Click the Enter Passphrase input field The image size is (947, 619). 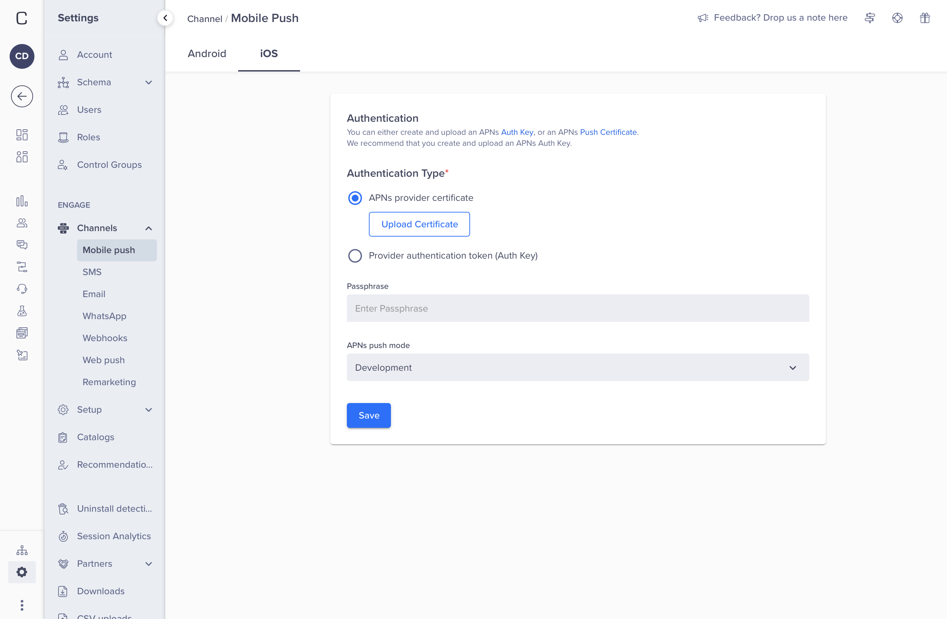pos(577,308)
